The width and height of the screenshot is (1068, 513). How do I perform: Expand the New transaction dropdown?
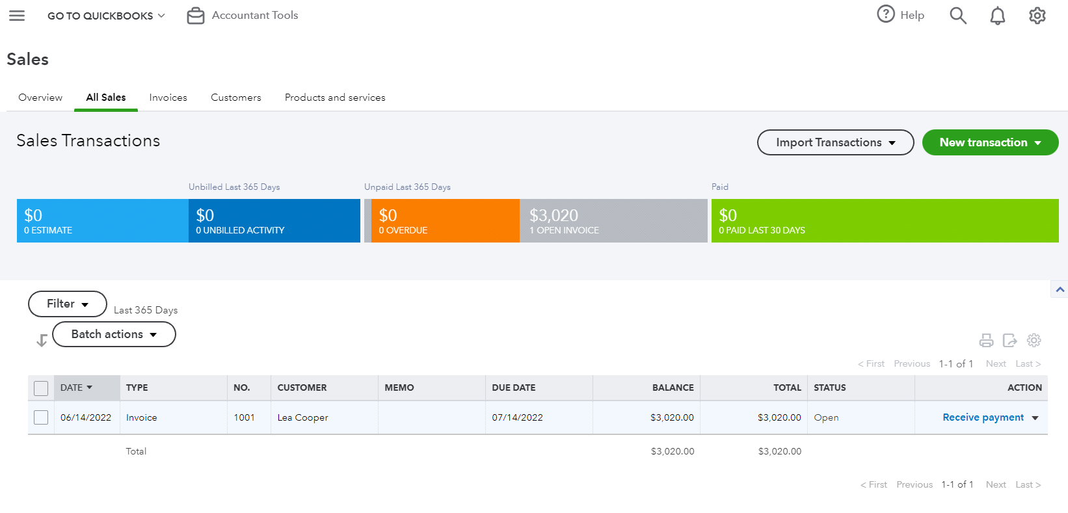tap(990, 142)
